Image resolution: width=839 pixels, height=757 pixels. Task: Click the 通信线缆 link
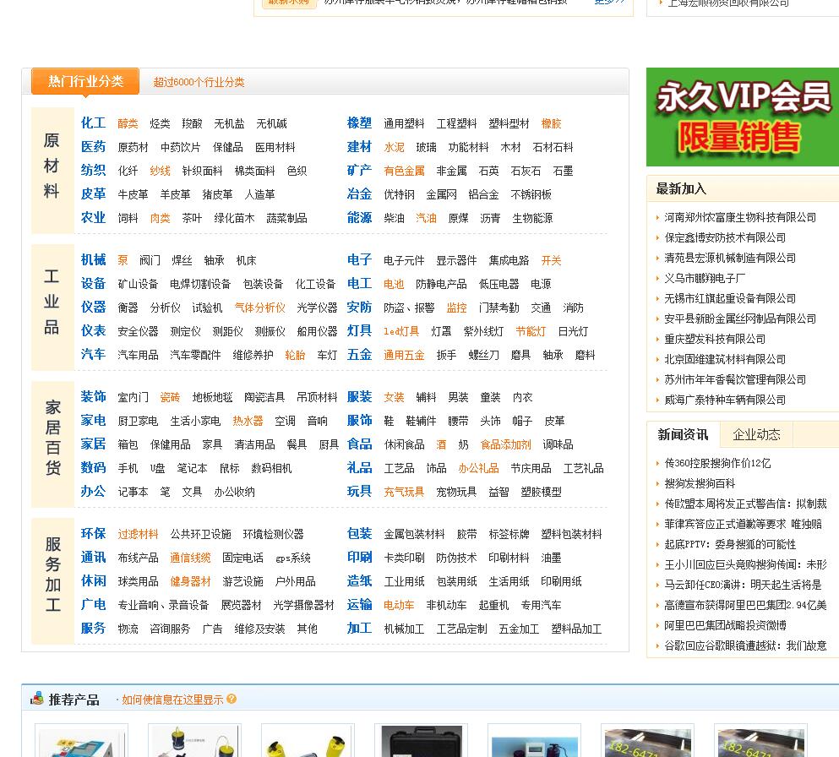190,558
